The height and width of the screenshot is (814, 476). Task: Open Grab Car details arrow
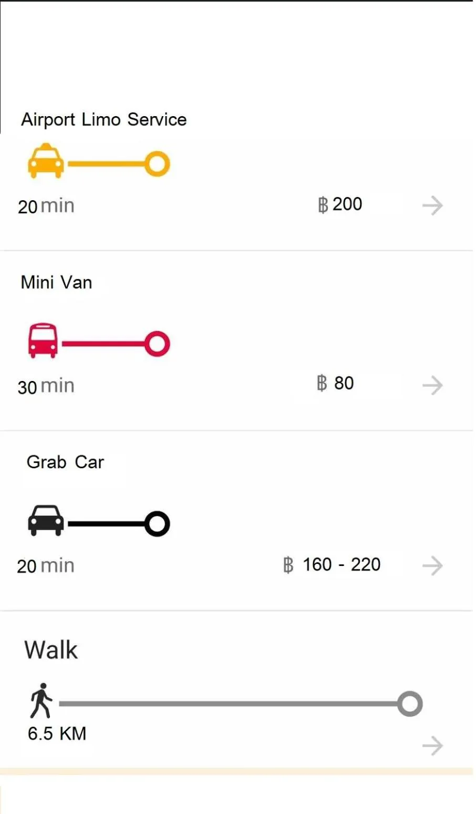click(x=432, y=566)
